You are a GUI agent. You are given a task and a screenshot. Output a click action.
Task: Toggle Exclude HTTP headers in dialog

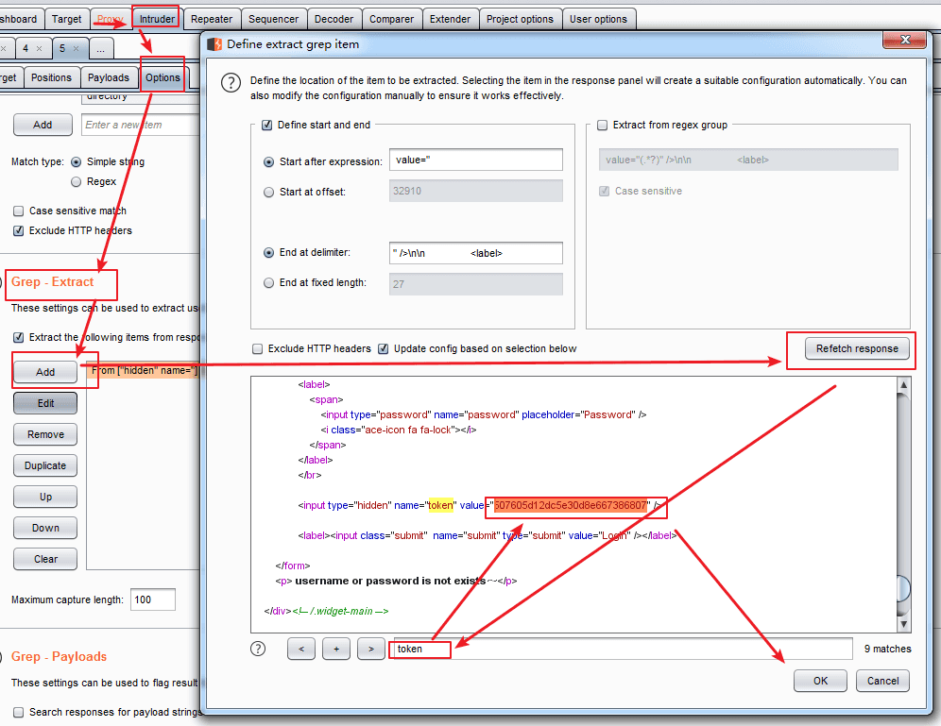tap(258, 349)
